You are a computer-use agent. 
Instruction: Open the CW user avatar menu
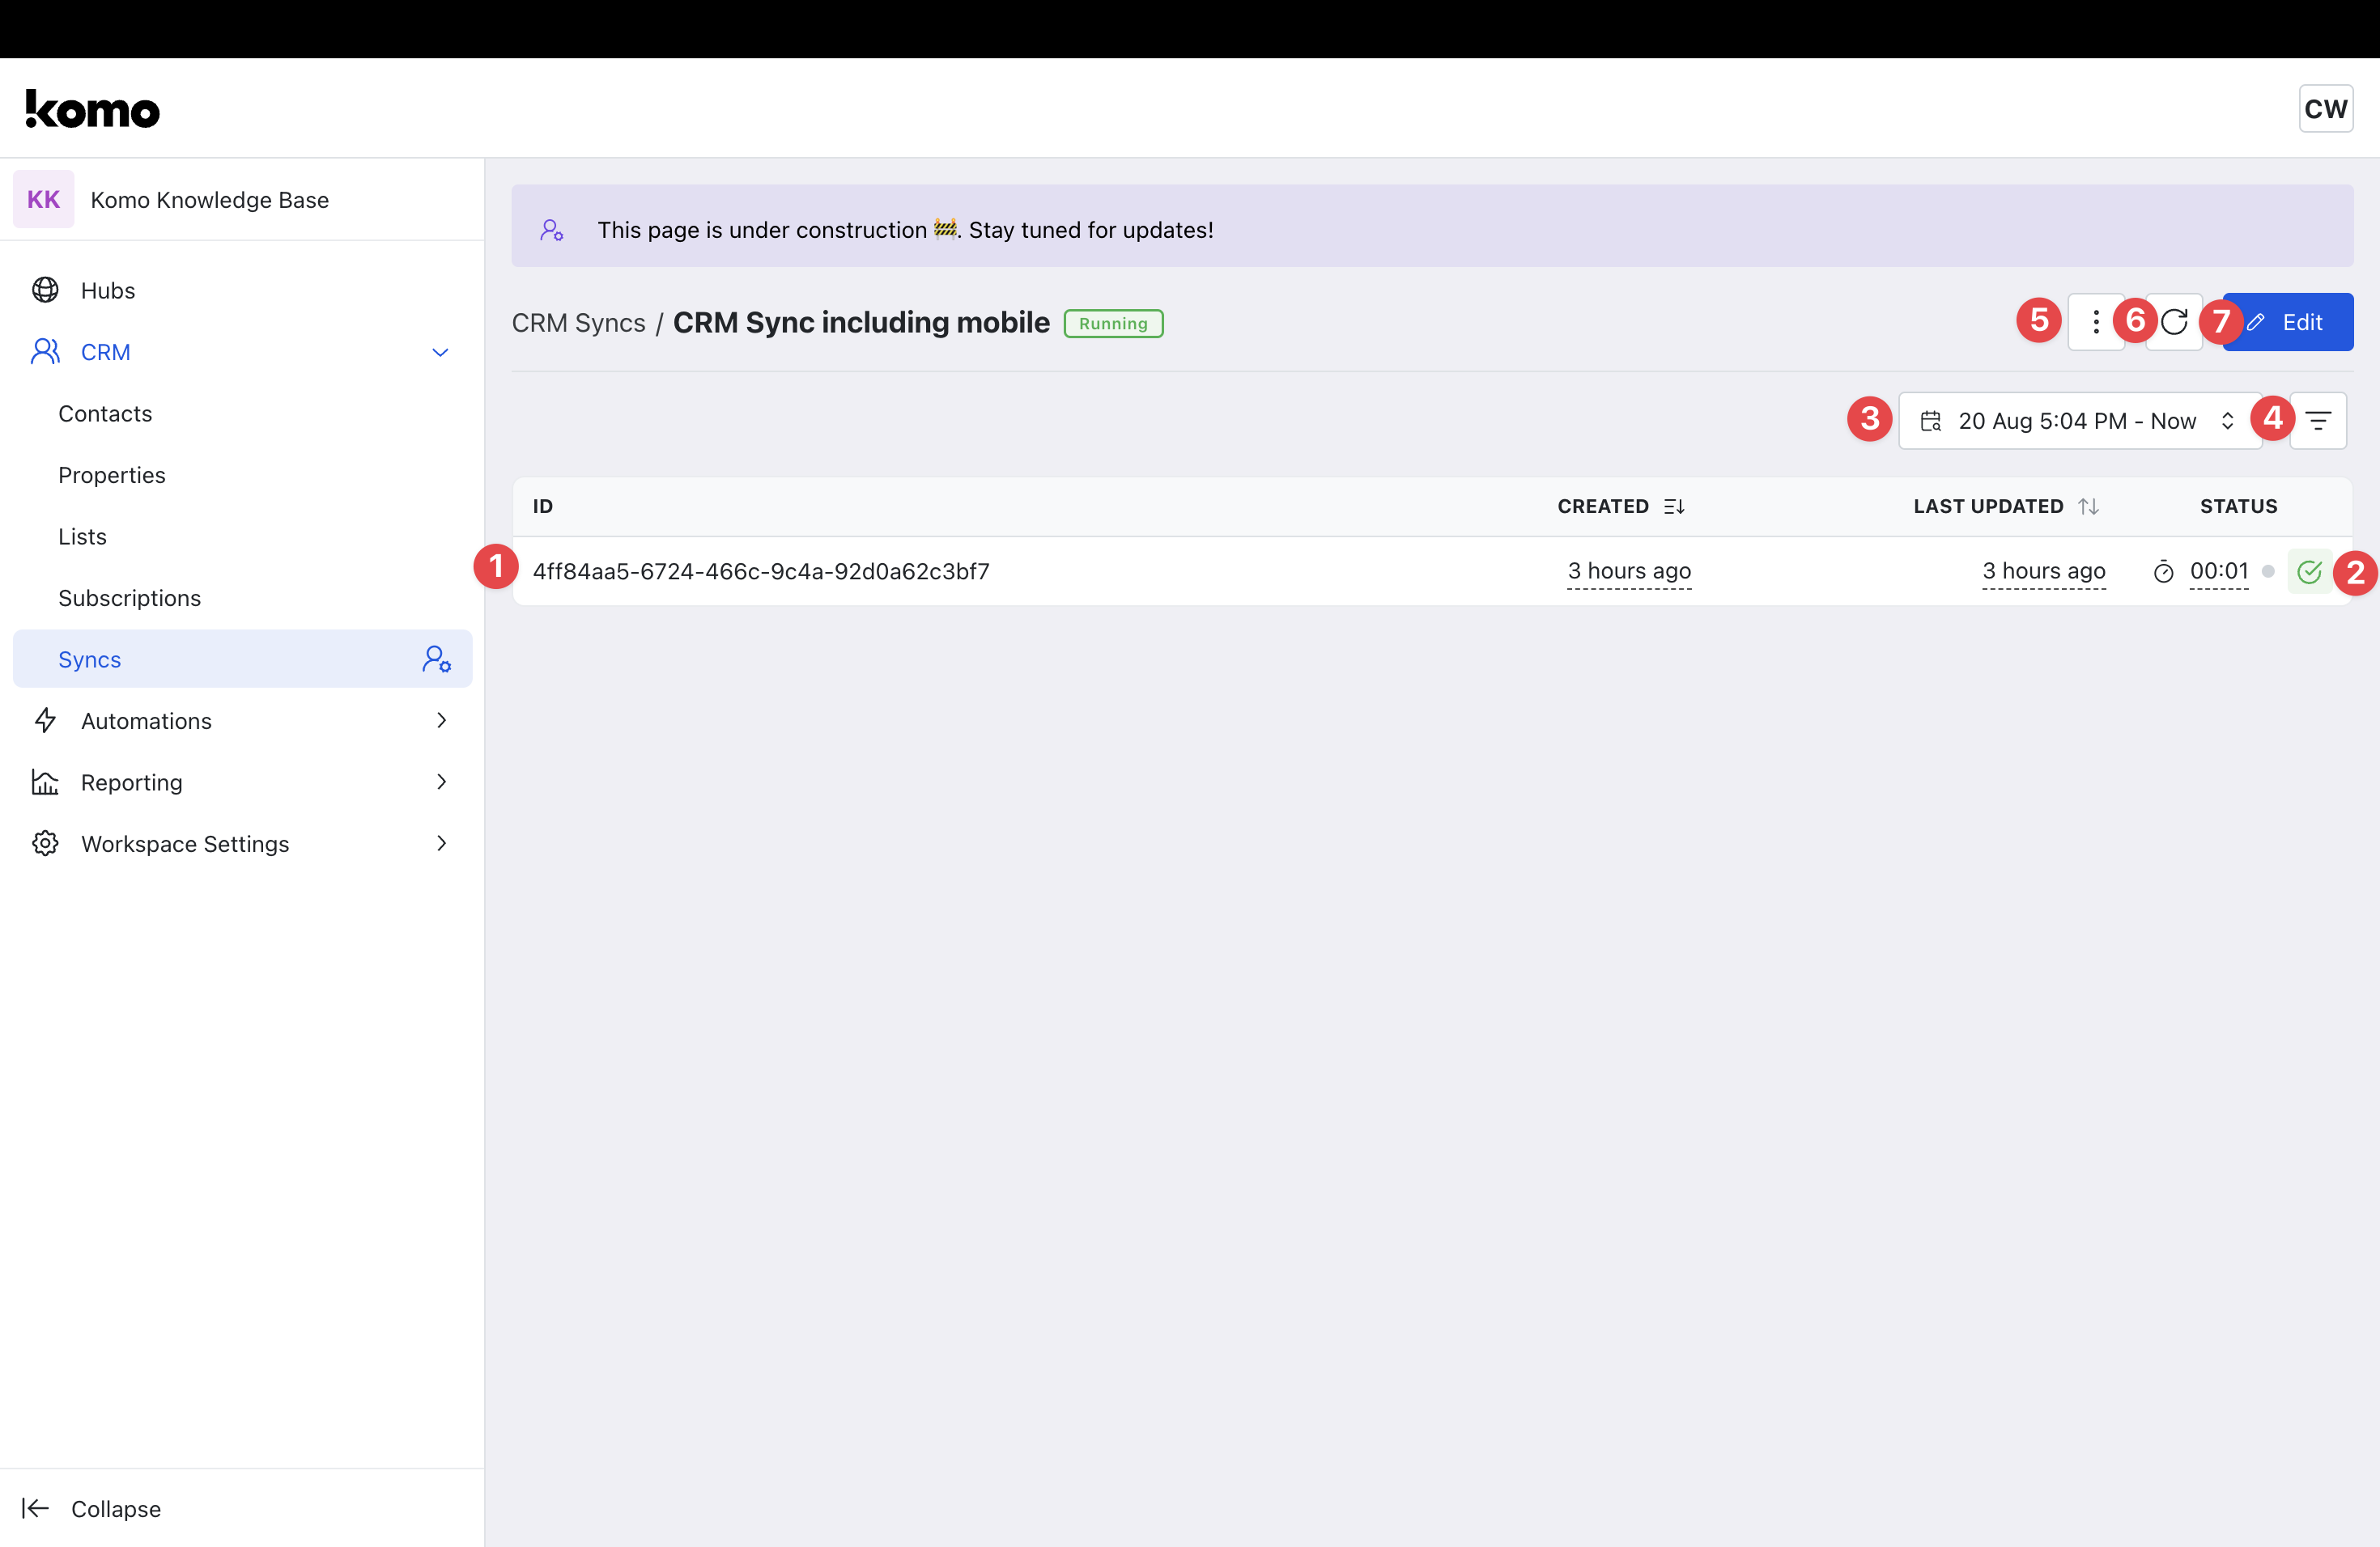click(2325, 108)
